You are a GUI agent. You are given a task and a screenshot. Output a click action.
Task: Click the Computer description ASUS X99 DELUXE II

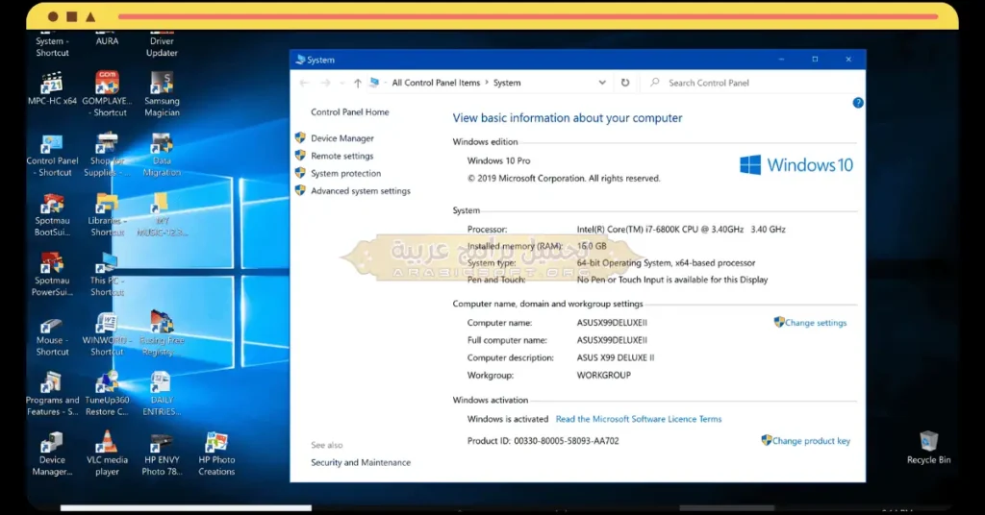click(x=615, y=357)
